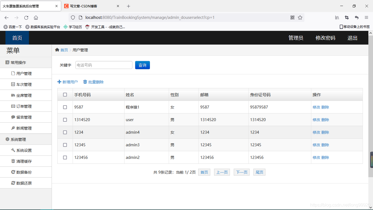373x210 pixels.
Task: Click the screenshot crop icon in toolbar
Action: click(x=347, y=17)
